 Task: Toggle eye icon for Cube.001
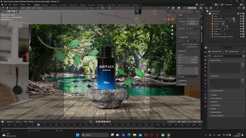point(241,34)
